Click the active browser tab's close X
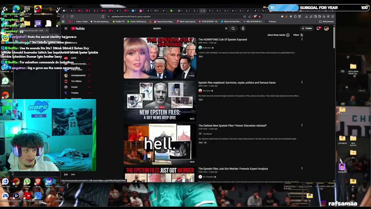Viewport: 371px width, 209px height. 204,11
